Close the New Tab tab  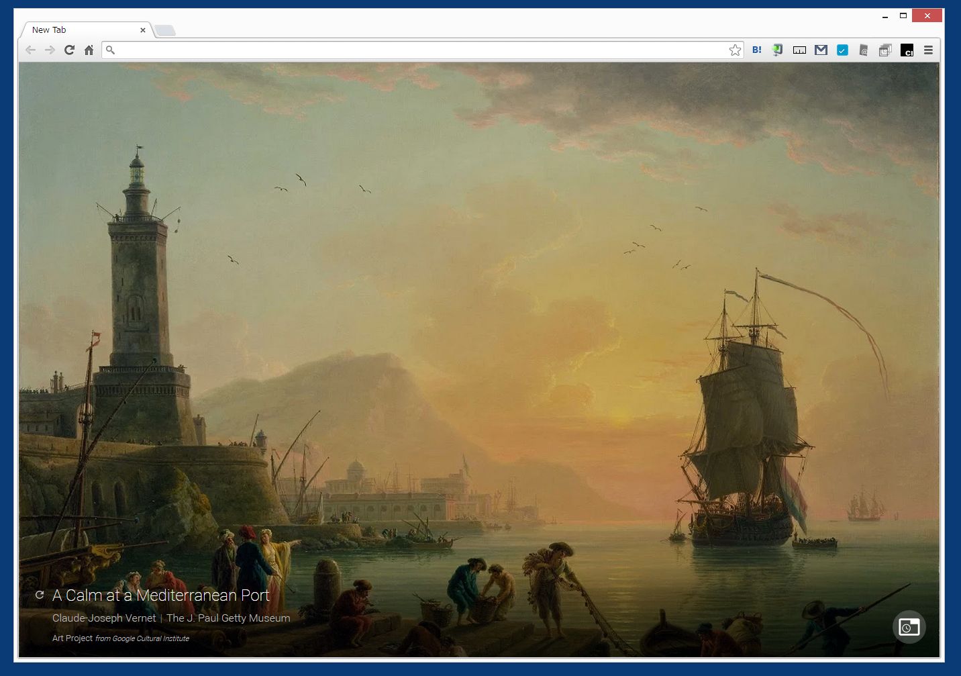[x=143, y=30]
